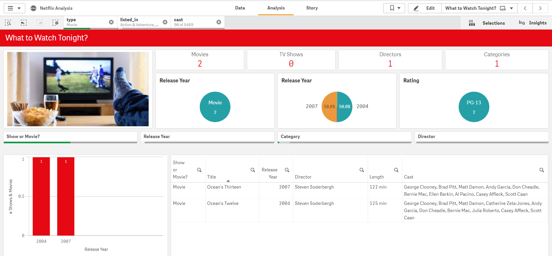Remove the listed_in selection
Viewport: 552px width, 256px height.
[x=165, y=22]
